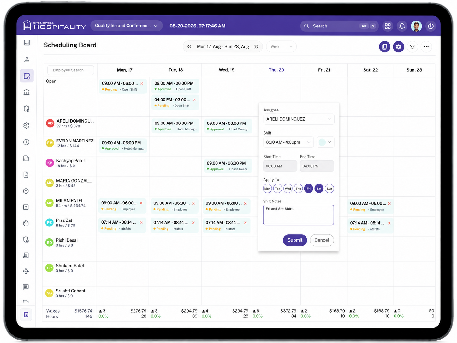Open scheduling board settings gear button
The width and height of the screenshot is (457, 343).
(398, 47)
